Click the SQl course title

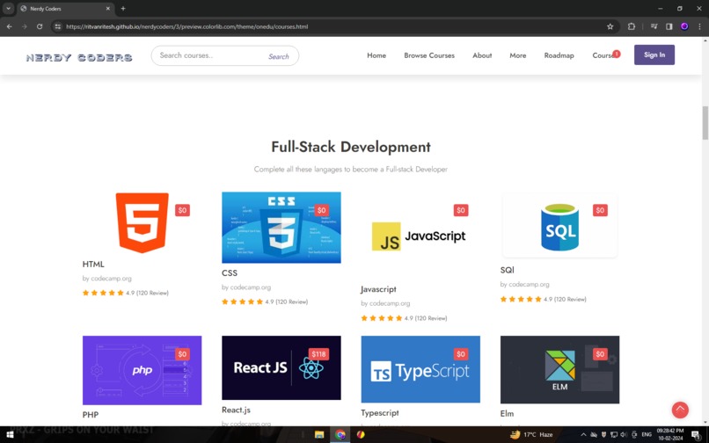507,271
